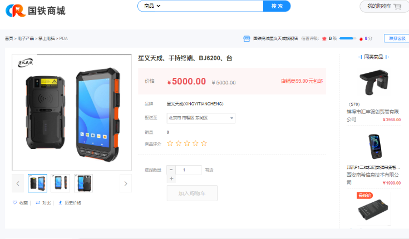The image size is (409, 239).
Task: Click the shopping cart icon
Action: tap(397, 6)
